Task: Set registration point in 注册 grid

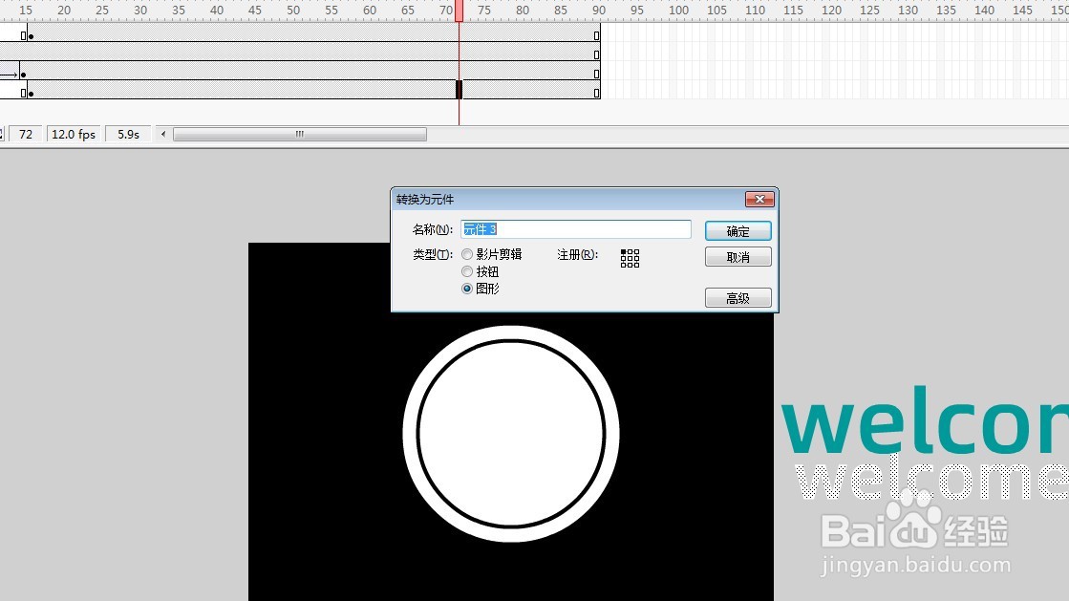Action: (x=630, y=258)
